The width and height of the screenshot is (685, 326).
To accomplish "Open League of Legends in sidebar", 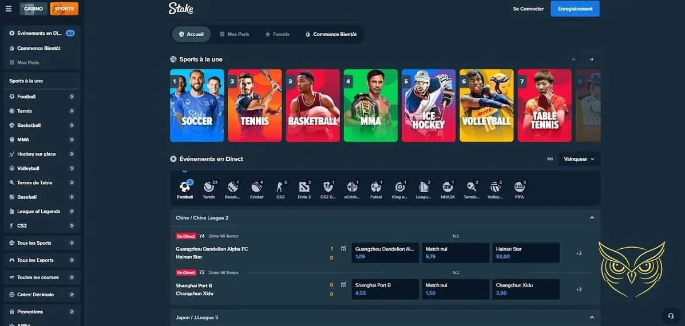I will [x=42, y=211].
